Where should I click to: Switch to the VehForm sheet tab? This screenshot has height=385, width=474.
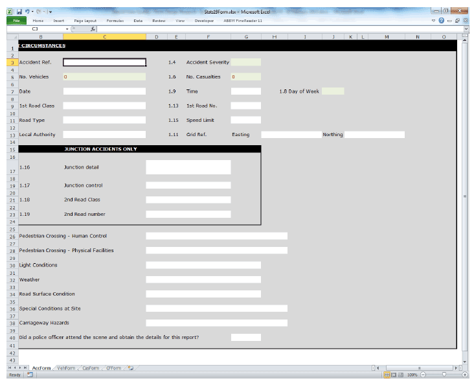coord(66,368)
